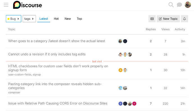Viewport: 194px width, 111px height.
Task: Click dark avatar on /latest topic row
Action: point(125,41)
